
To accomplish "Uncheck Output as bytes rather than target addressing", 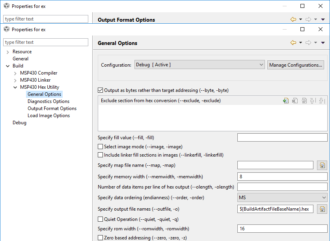I will click(100, 90).
